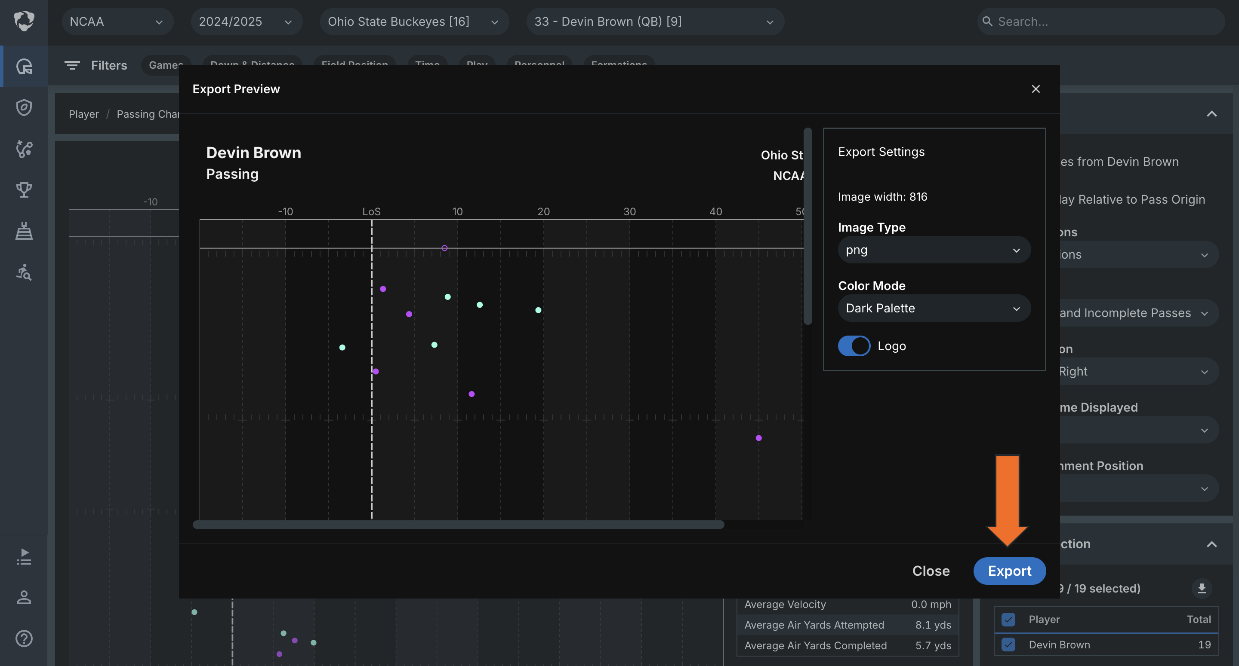The width and height of the screenshot is (1239, 666).
Task: Close the Export Preview dialog with X
Action: pyautogui.click(x=1036, y=89)
